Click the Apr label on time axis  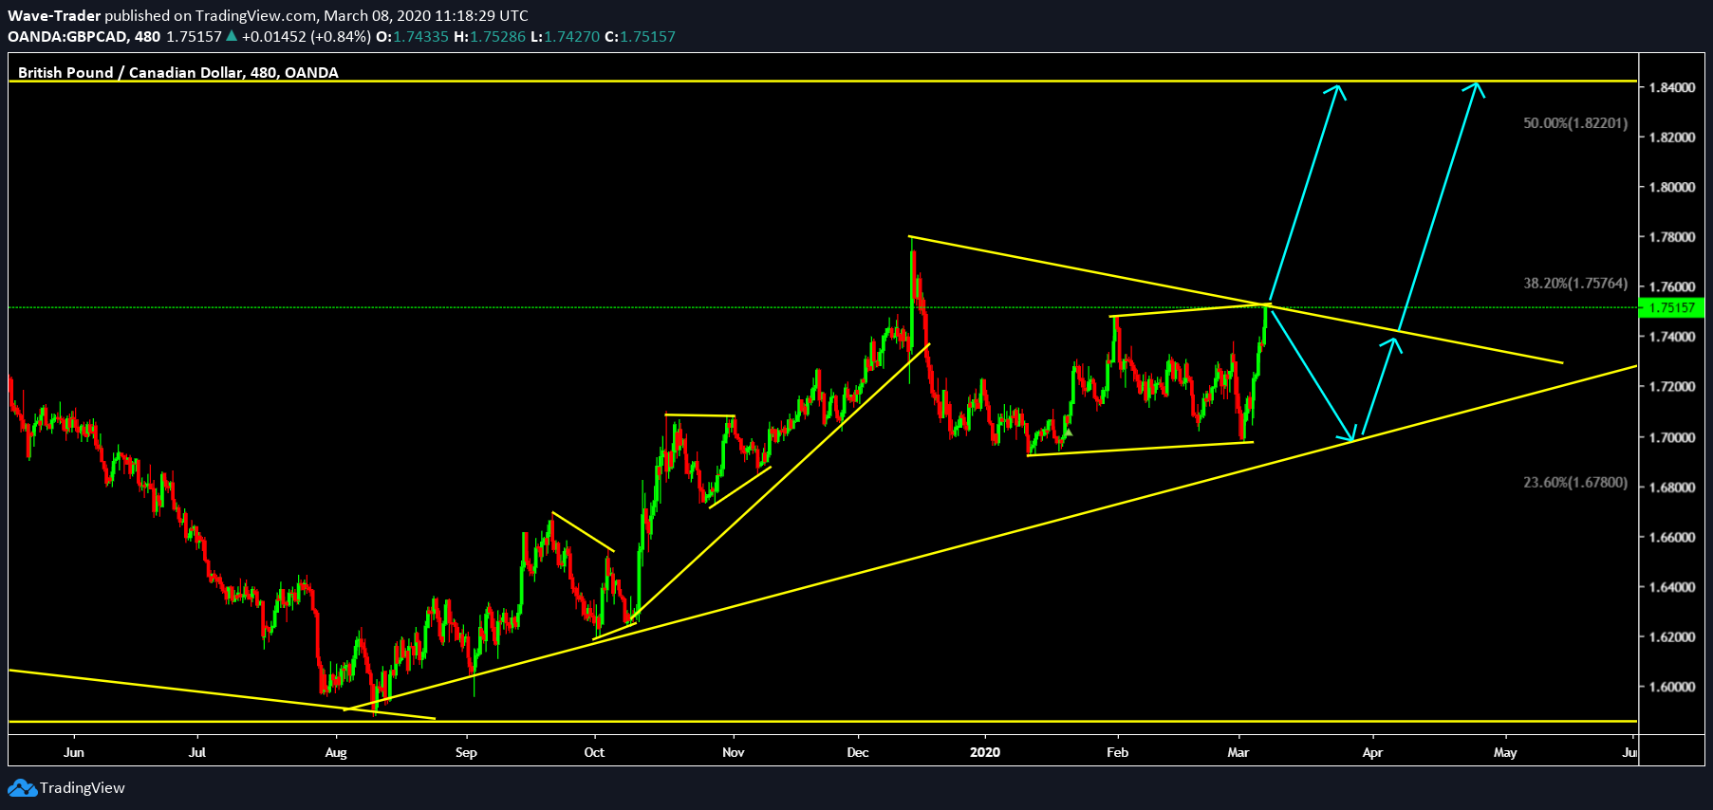point(1372,753)
